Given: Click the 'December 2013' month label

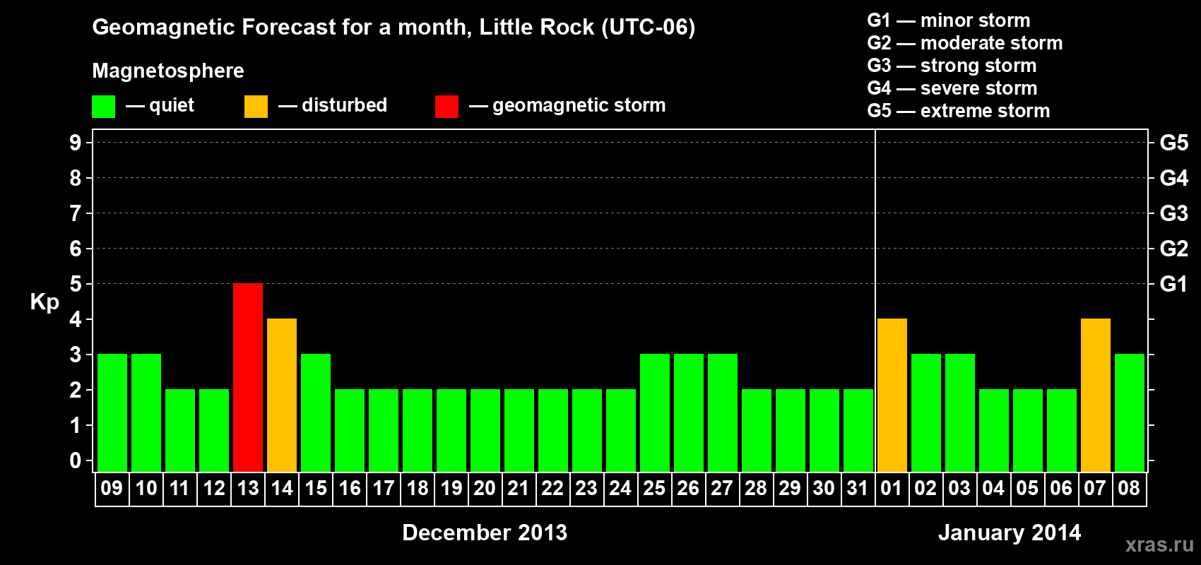Looking at the screenshot, I should point(485,533).
